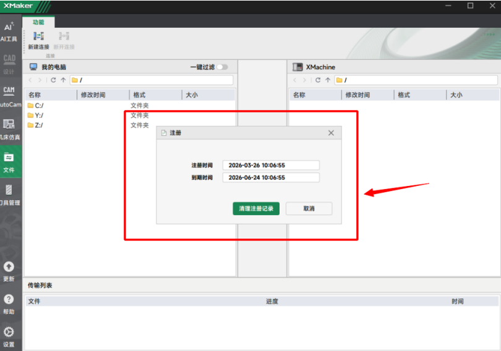Click the 注册时间 date field
The width and height of the screenshot is (501, 351).
pos(270,165)
